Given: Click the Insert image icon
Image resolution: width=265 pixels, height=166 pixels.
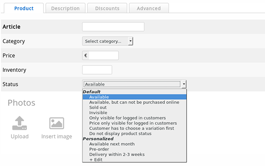Looking at the screenshot, I should point(56,123).
